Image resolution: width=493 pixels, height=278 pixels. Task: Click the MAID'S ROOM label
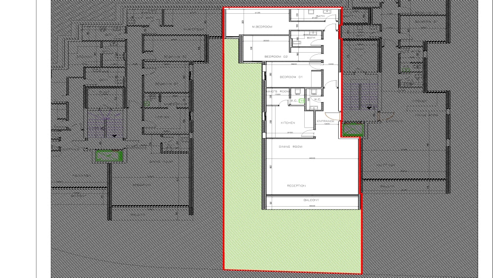click(278, 92)
